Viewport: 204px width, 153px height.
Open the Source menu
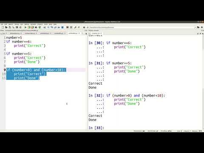(x=17, y=24)
